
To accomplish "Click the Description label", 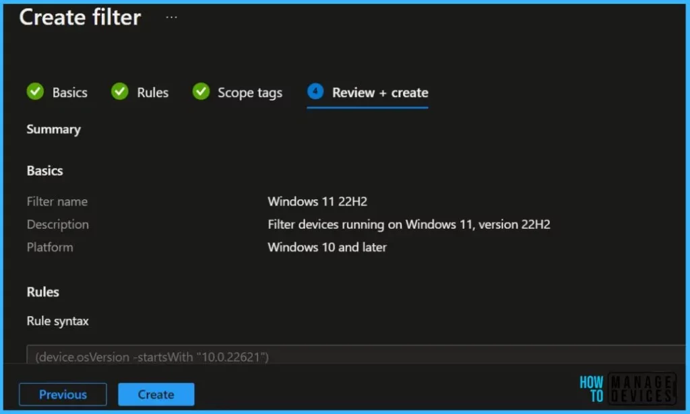I will coord(58,224).
